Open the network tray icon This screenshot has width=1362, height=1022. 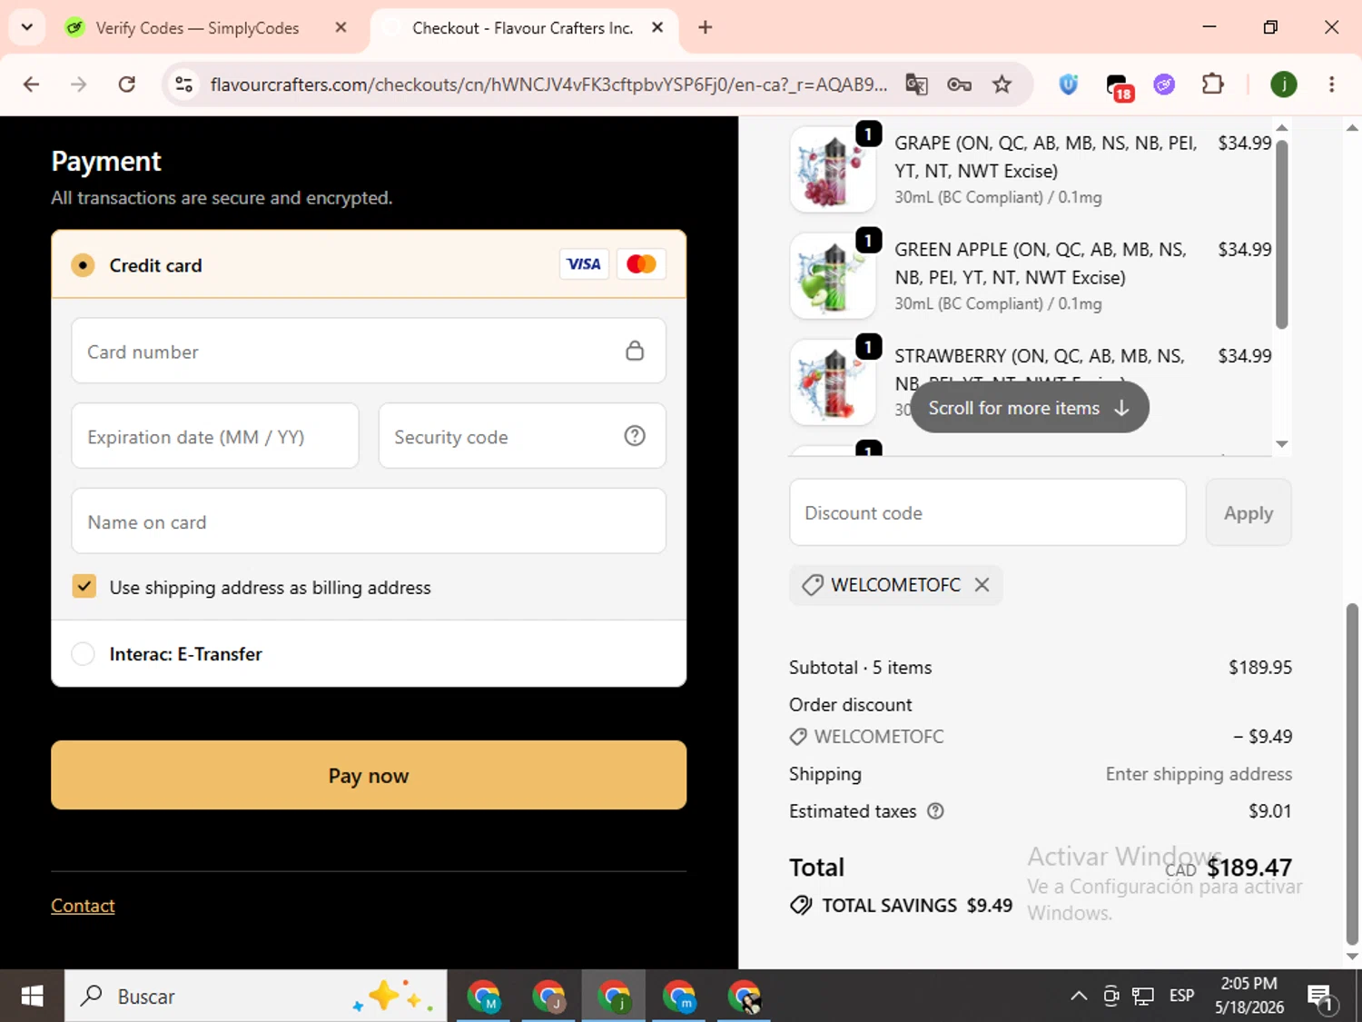[x=1143, y=997]
